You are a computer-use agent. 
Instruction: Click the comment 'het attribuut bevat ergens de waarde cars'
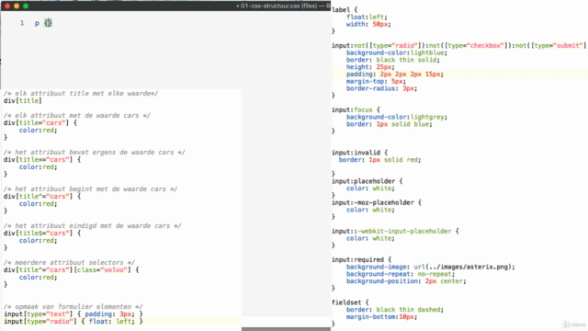(95, 152)
